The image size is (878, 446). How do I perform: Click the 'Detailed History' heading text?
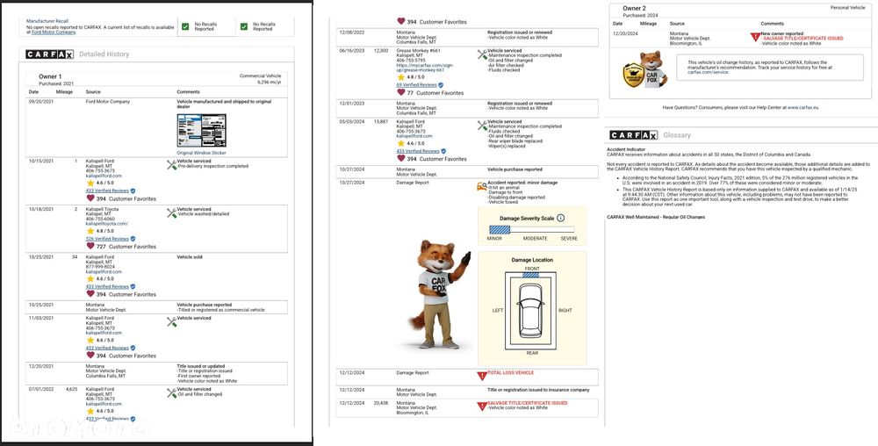[104, 54]
